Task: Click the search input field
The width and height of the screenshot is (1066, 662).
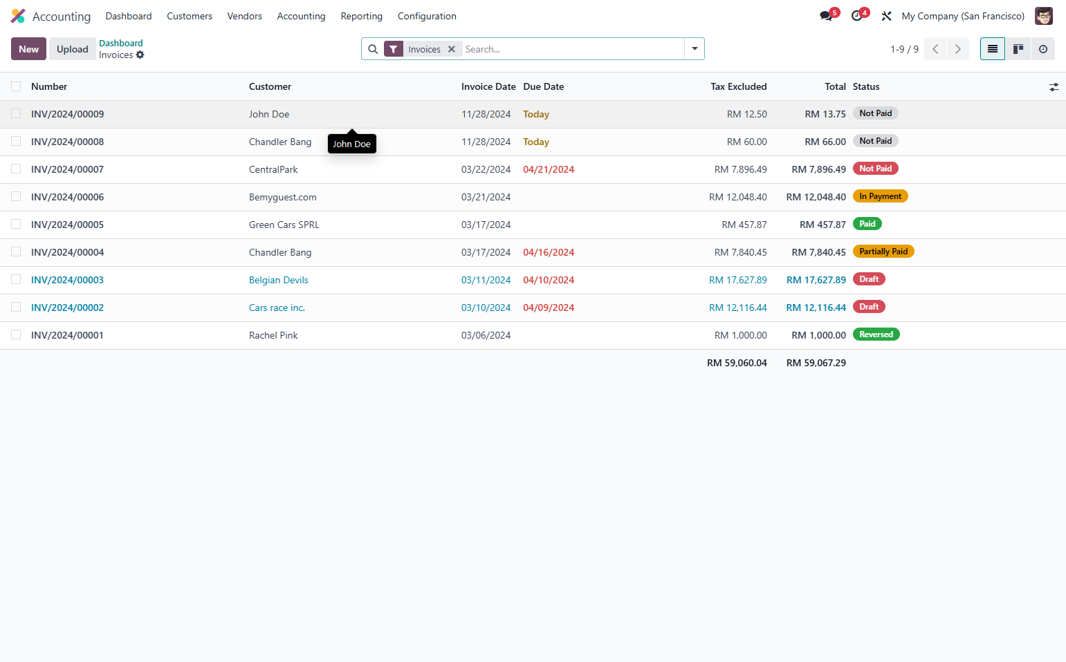Action: [573, 49]
